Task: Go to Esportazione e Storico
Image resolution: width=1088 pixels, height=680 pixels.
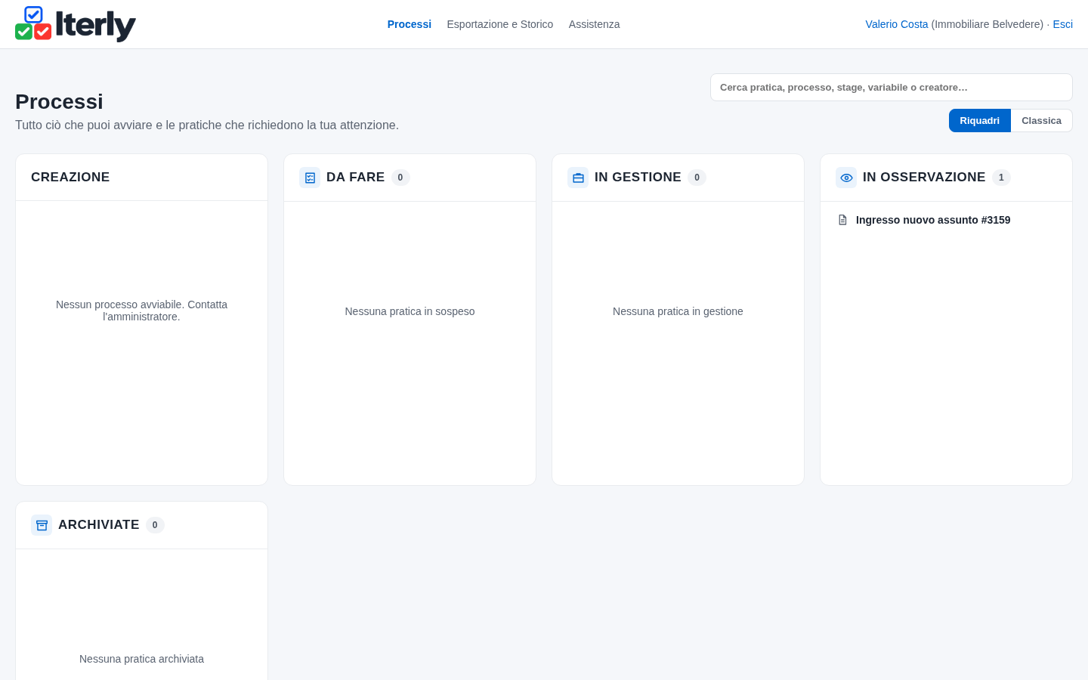Action: pyautogui.click(x=500, y=24)
